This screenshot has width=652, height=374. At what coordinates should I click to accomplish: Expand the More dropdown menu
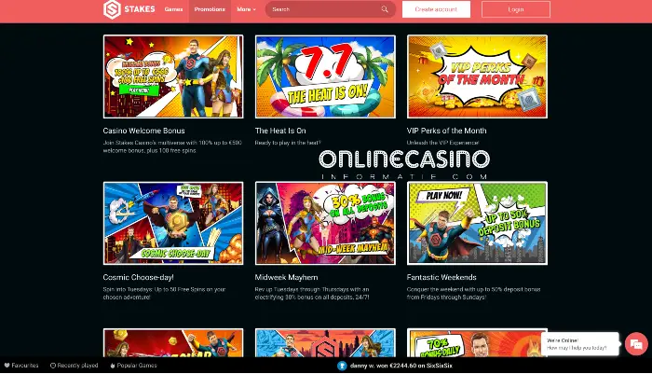click(246, 9)
